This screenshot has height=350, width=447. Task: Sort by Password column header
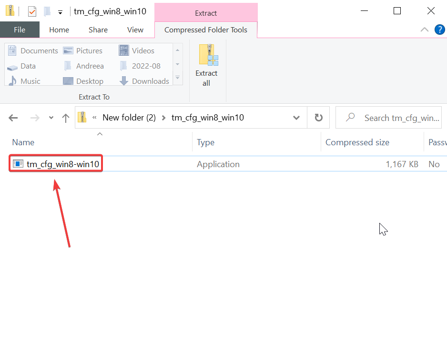437,142
